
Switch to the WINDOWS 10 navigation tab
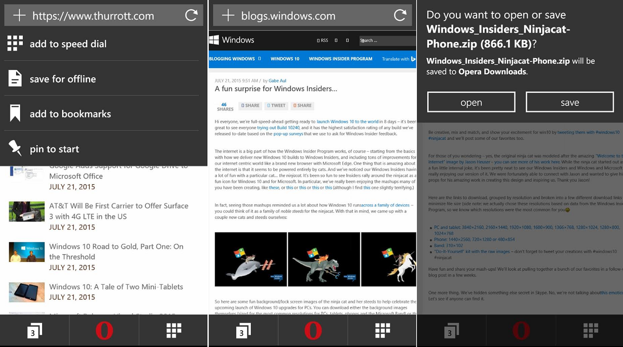tap(285, 59)
